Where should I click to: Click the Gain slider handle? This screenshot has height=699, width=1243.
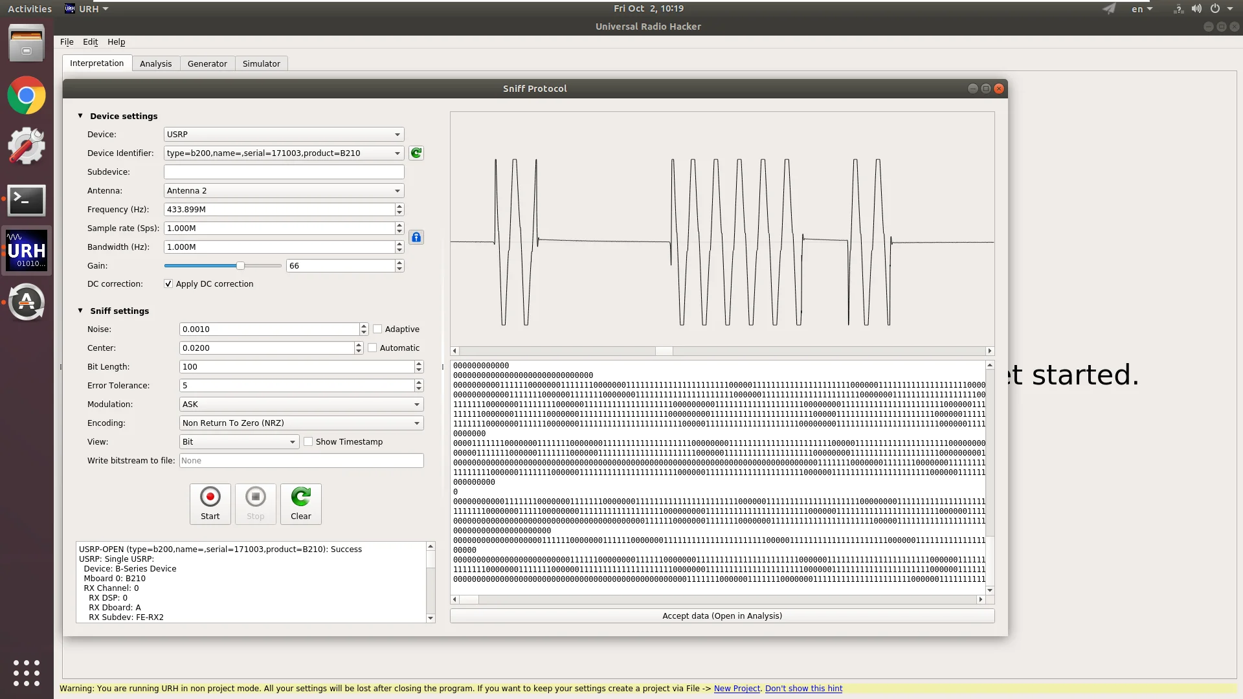[240, 266]
